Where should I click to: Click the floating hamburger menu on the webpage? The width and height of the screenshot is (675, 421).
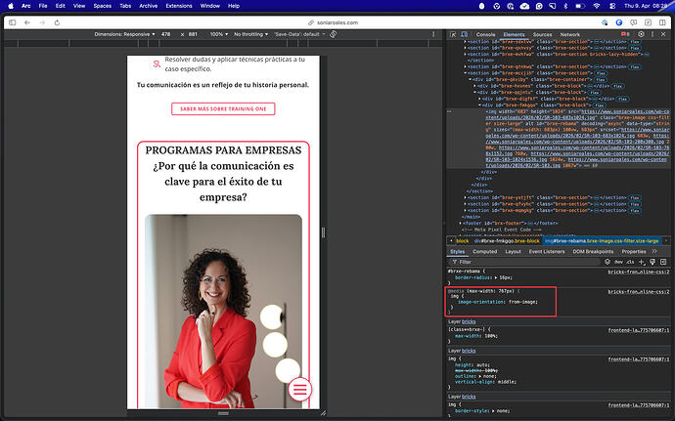click(300, 389)
